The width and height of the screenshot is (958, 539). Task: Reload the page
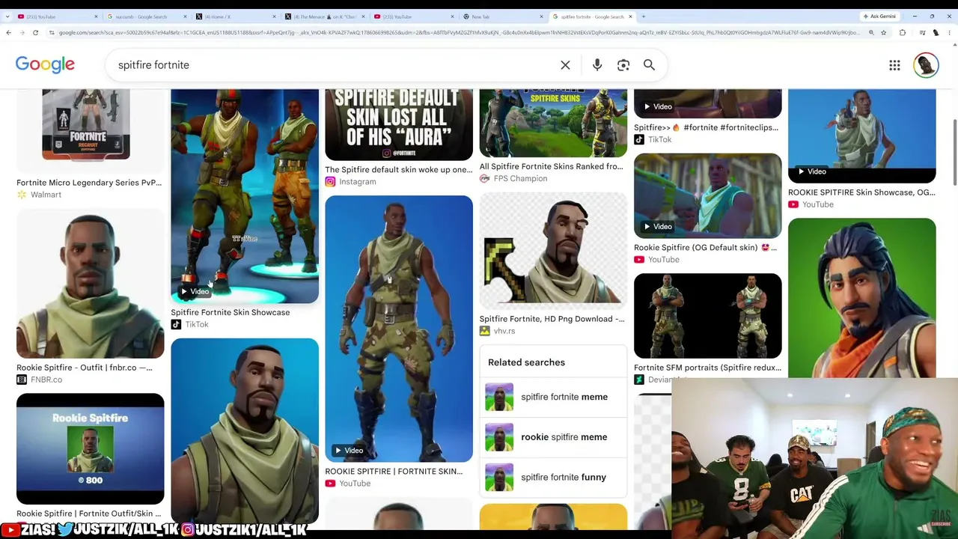pyautogui.click(x=35, y=32)
